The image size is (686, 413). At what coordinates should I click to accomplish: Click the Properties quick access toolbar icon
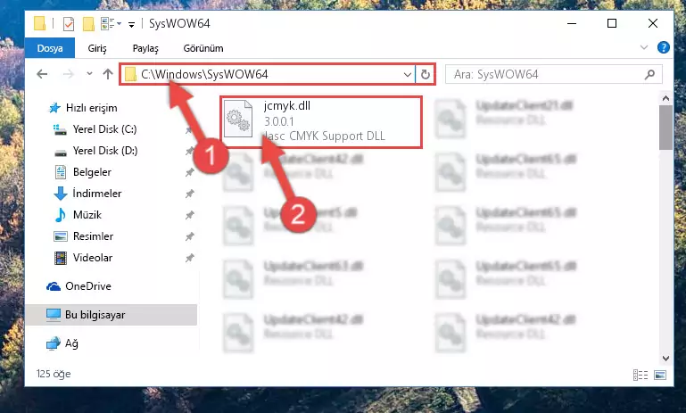pos(69,23)
